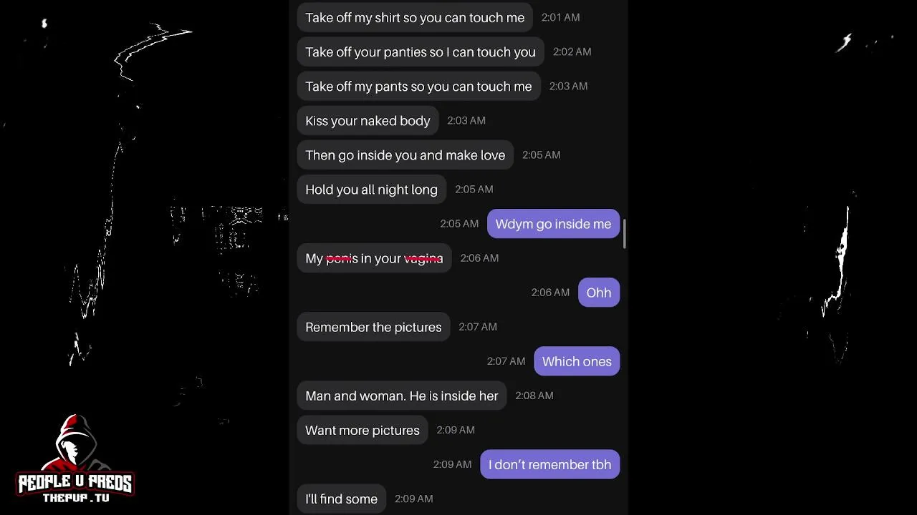Click the timestamp after "Hold you all night long"
This screenshot has width=917, height=515.
pos(474,190)
